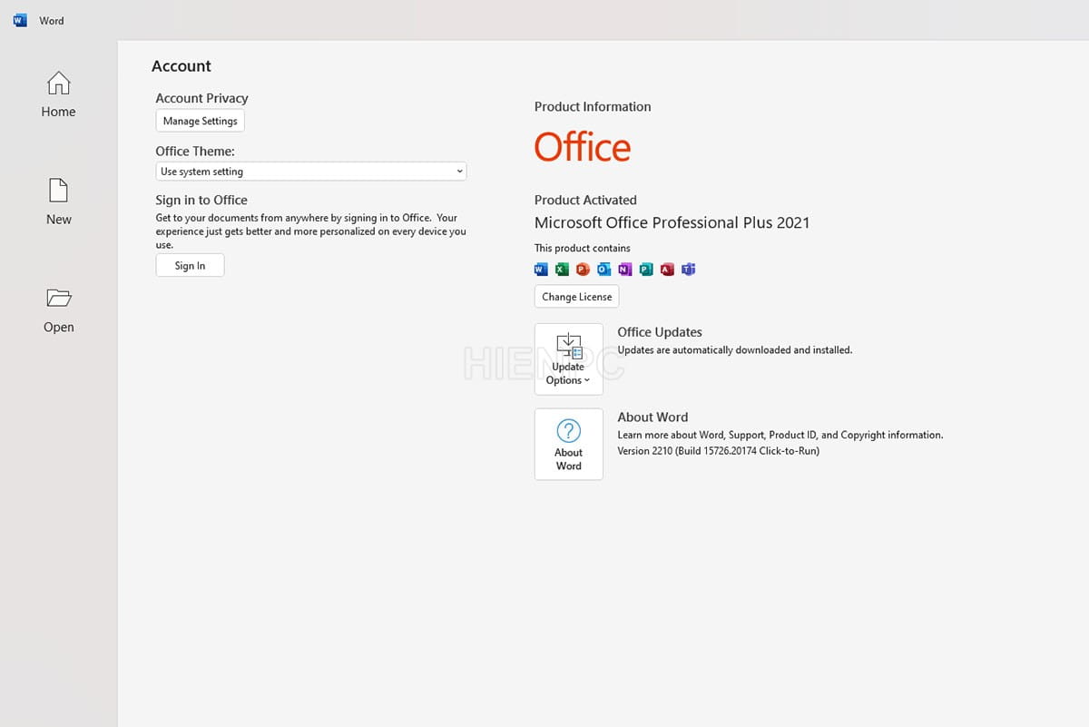Go to Home in the sidebar
Viewport: 1089px width, 727px height.
point(58,94)
